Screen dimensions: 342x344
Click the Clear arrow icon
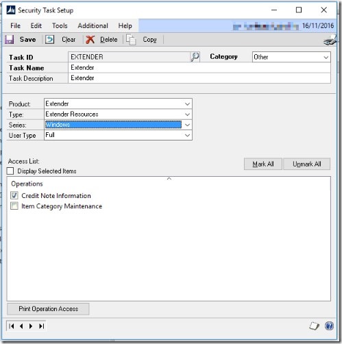pyautogui.click(x=49, y=40)
